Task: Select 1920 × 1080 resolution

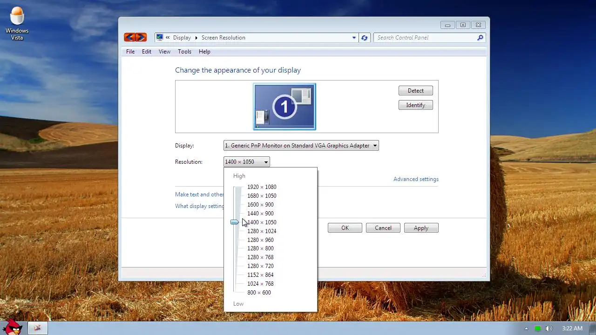Action: (x=262, y=187)
